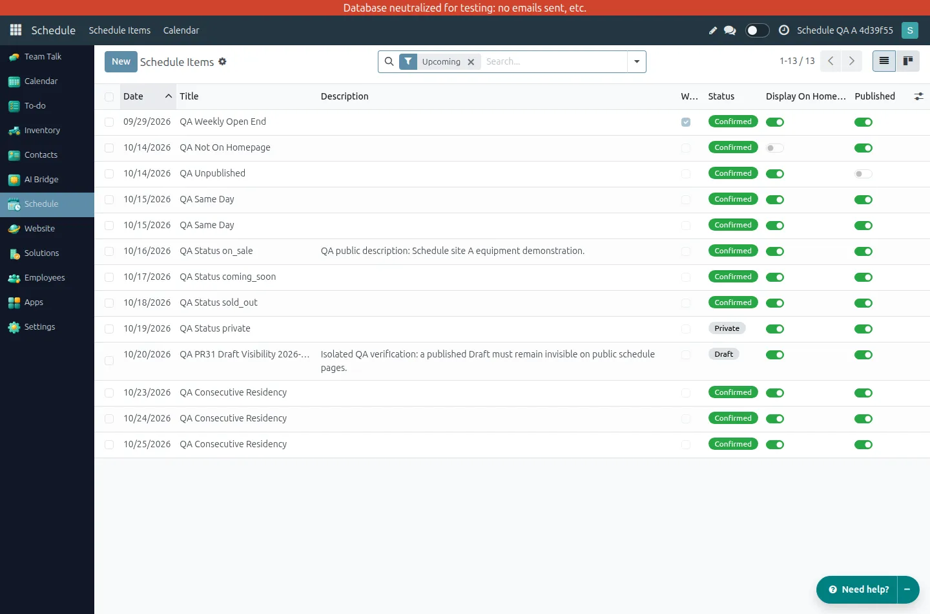Open the Schedule Items gear settings icon
The height and width of the screenshot is (614, 930).
pos(222,61)
